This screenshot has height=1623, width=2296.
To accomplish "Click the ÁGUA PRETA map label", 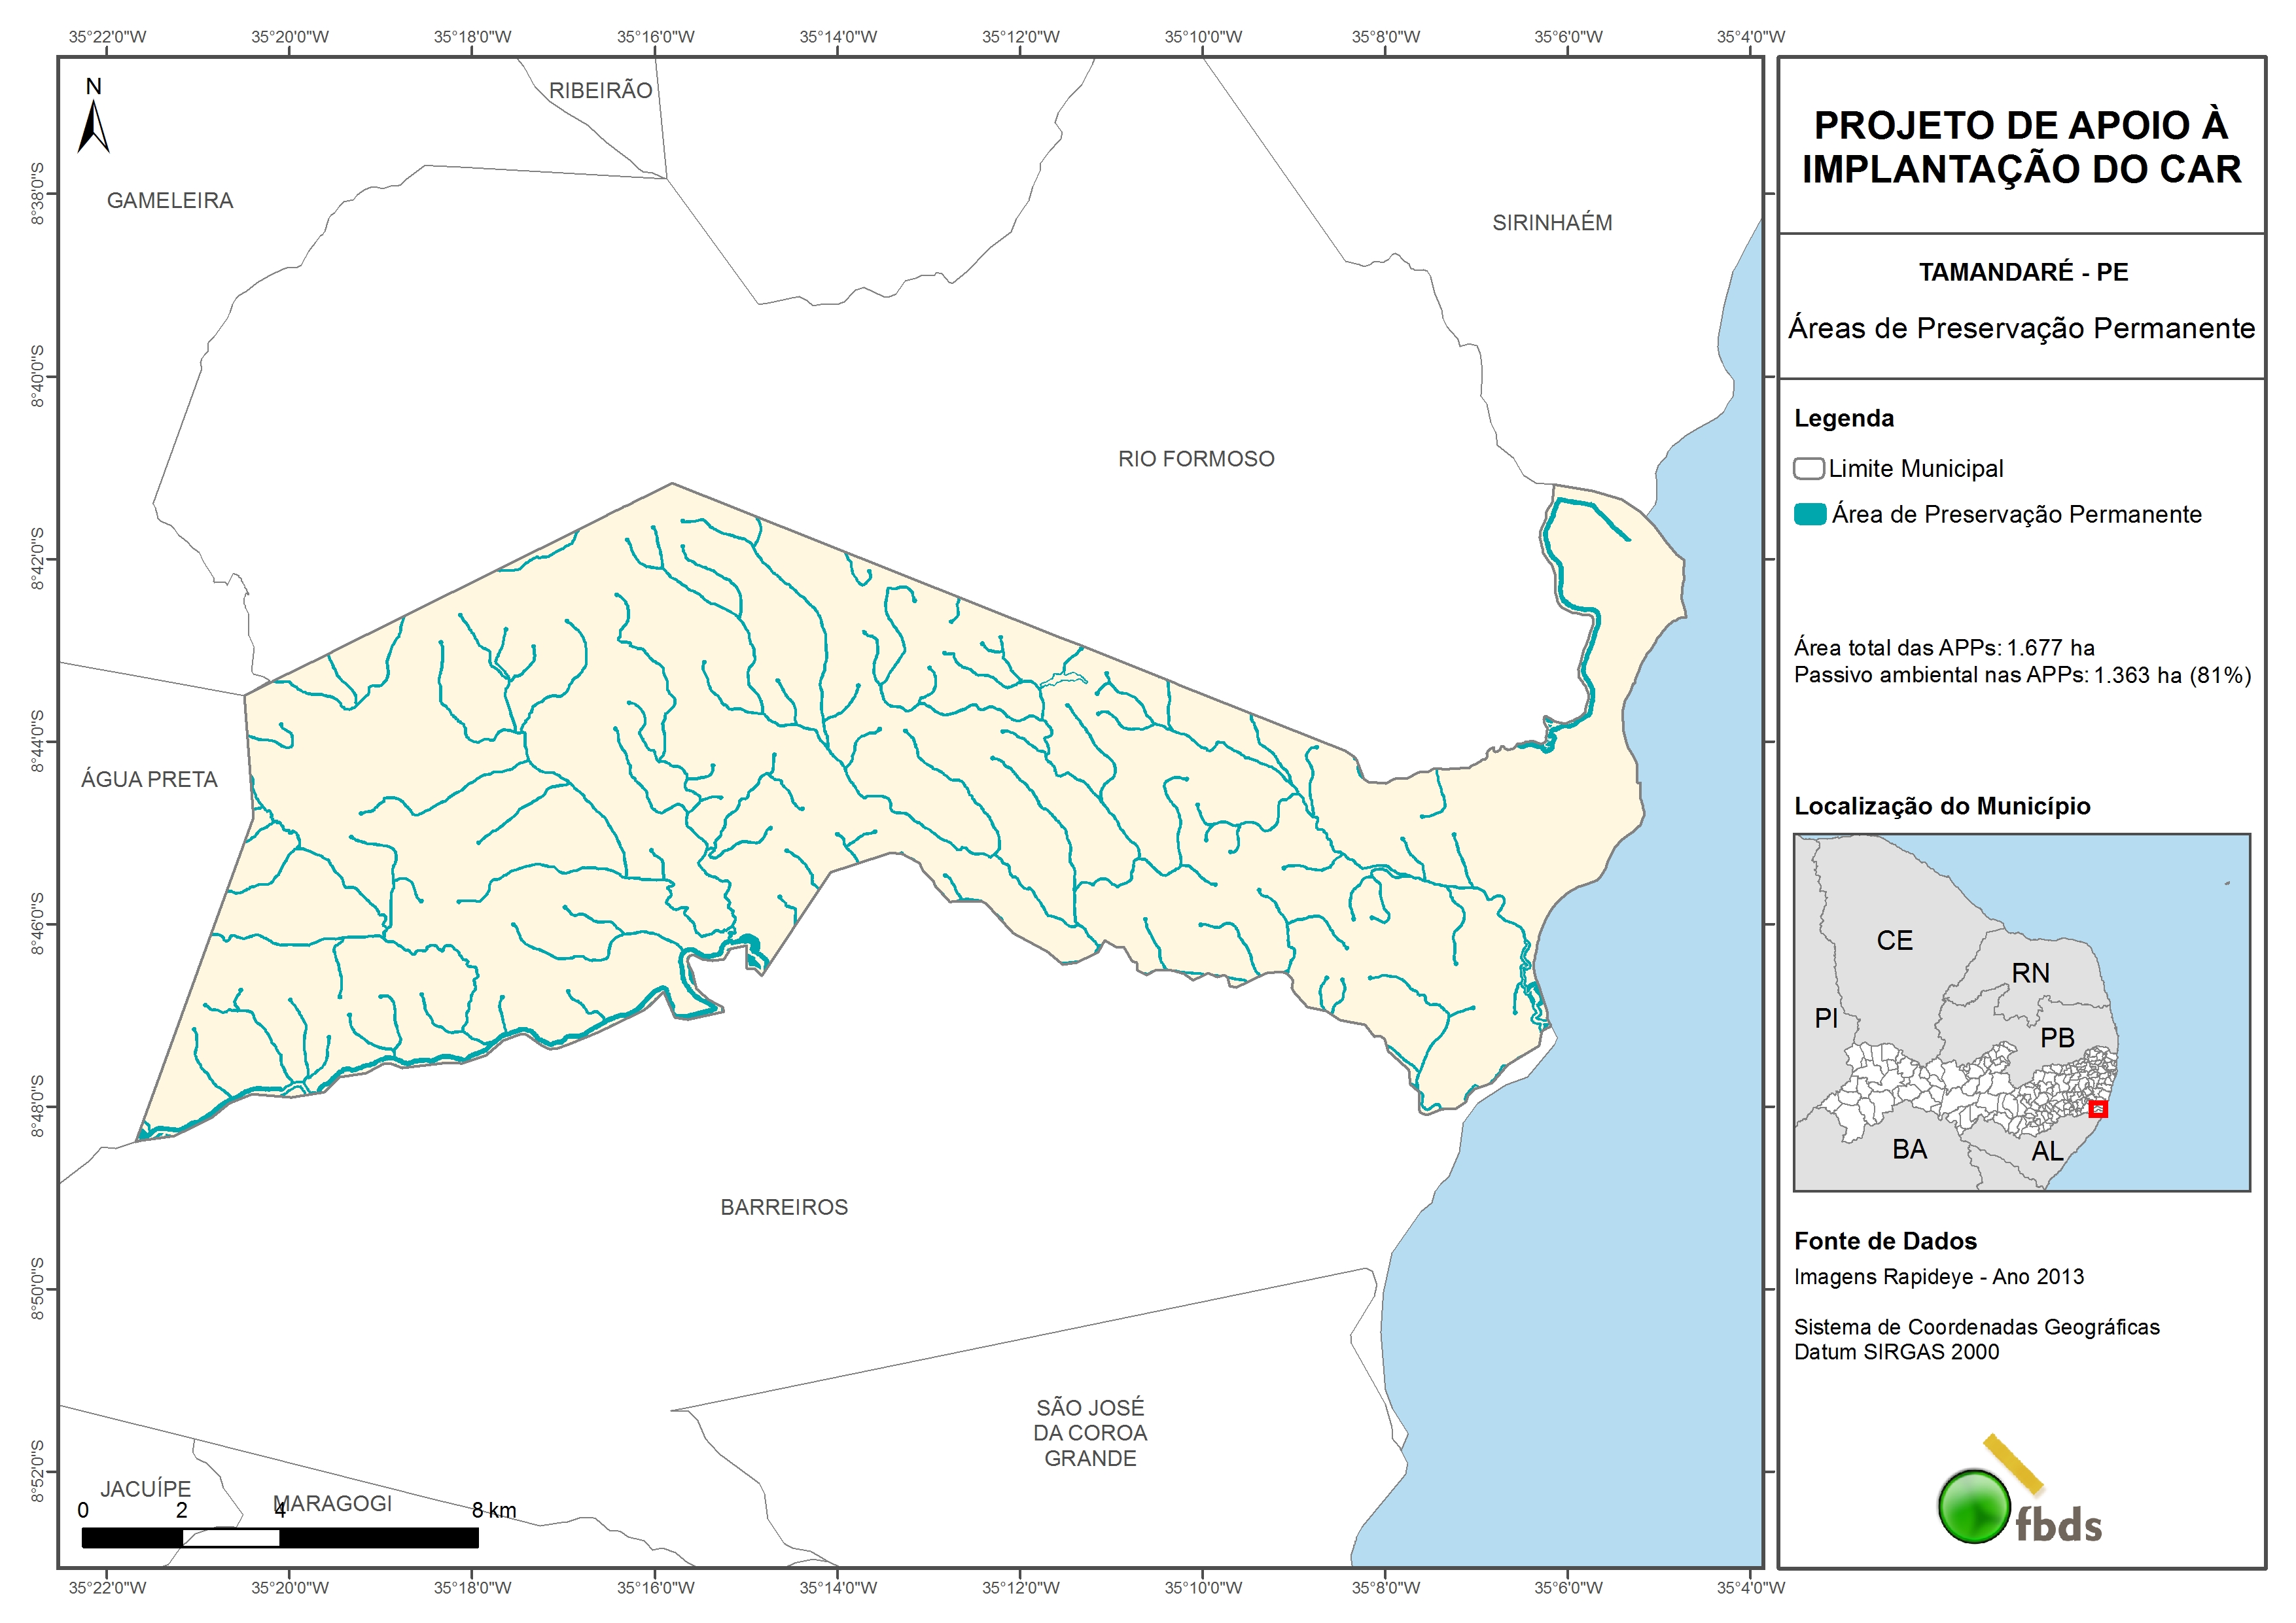I will tap(149, 779).
